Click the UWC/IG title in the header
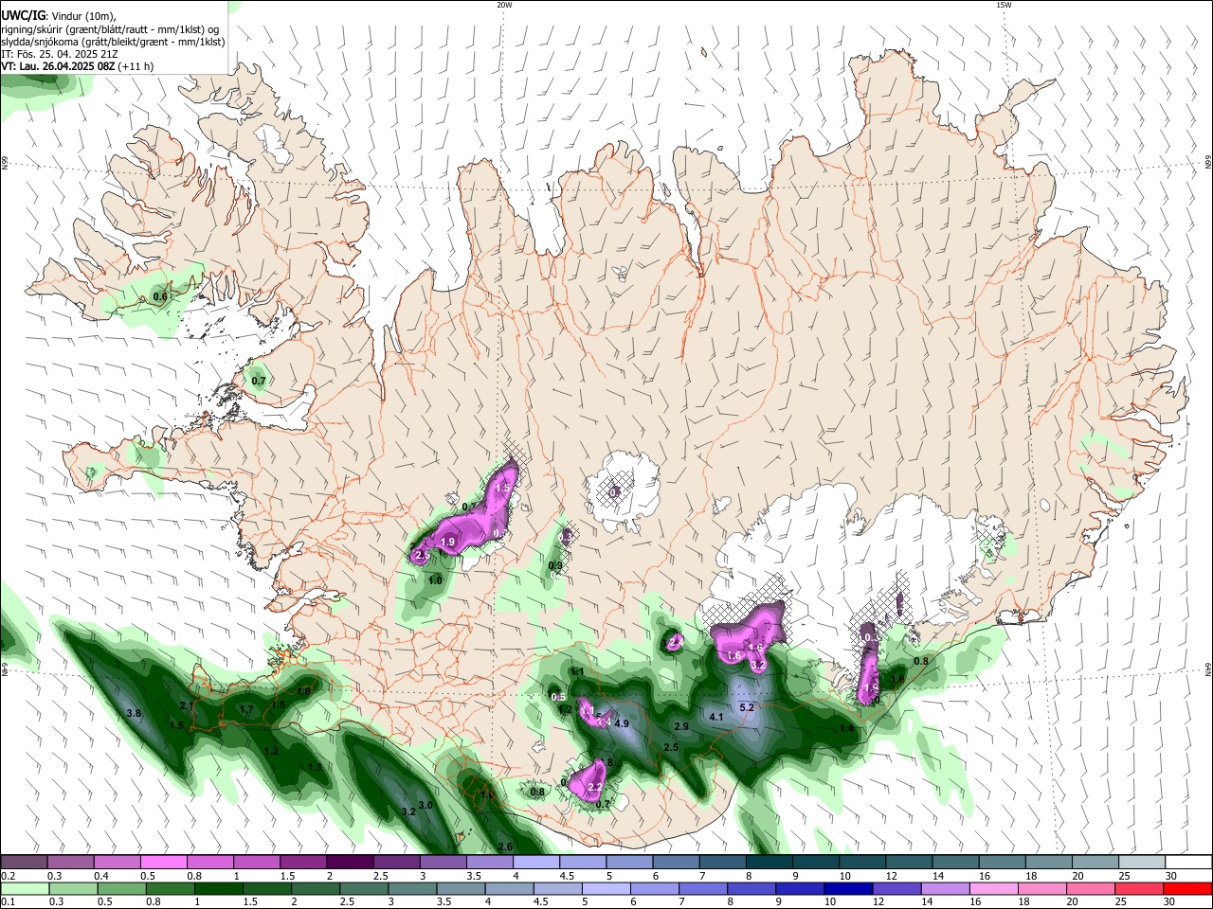Image resolution: width=1213 pixels, height=909 pixels. pos(23,15)
